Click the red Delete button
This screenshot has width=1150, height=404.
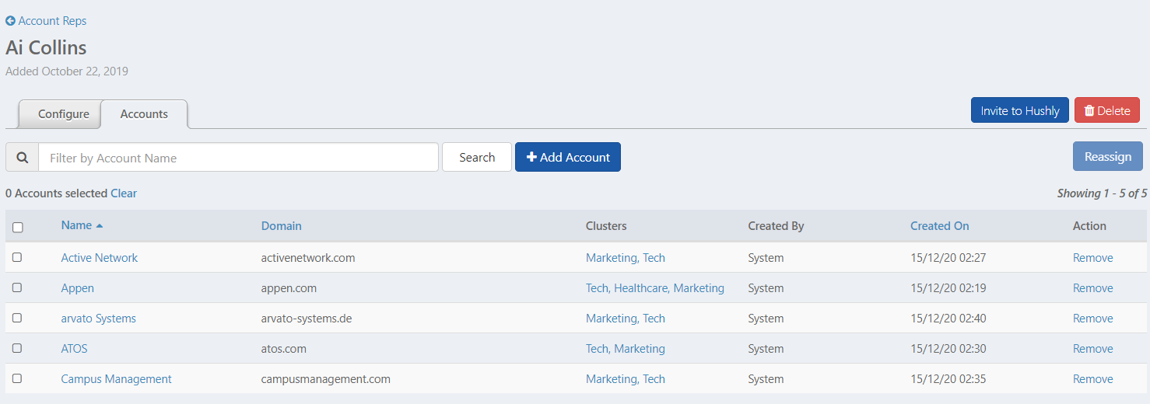[x=1106, y=110]
